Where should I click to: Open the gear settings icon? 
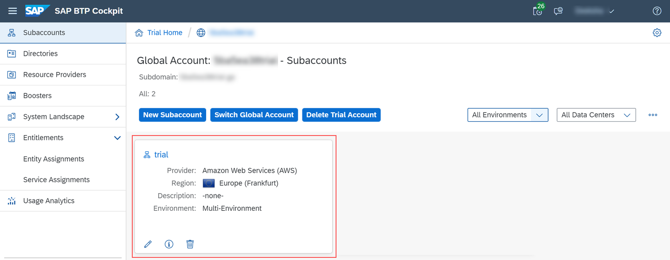657,32
